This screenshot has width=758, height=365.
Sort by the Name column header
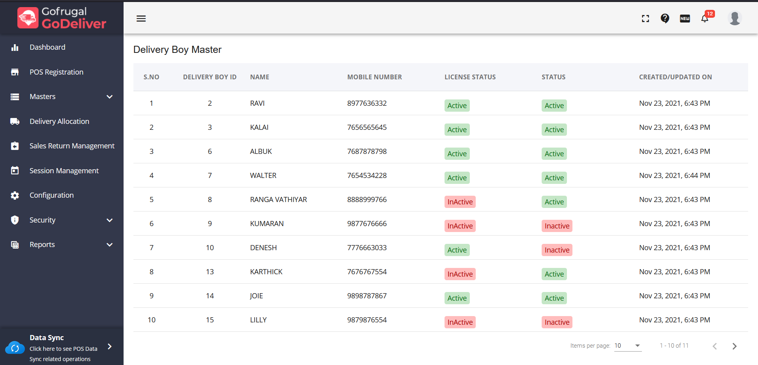point(259,77)
